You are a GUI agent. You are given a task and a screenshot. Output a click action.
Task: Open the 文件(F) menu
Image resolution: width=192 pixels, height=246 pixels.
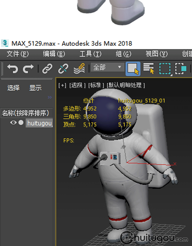tap(18, 54)
